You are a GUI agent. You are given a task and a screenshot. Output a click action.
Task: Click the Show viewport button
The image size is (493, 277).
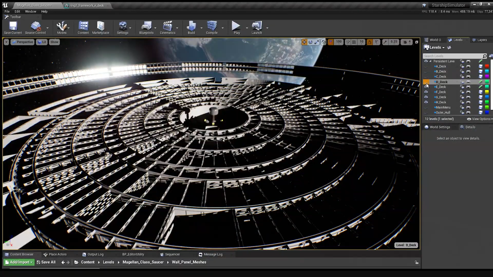pos(54,42)
